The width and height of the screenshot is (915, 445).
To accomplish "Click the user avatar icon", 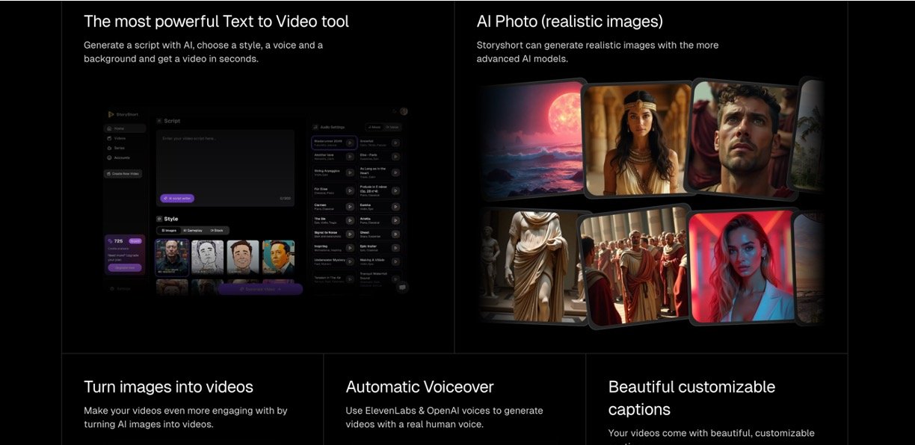I will (x=404, y=111).
